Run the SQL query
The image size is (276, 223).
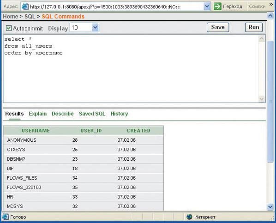(x=254, y=27)
